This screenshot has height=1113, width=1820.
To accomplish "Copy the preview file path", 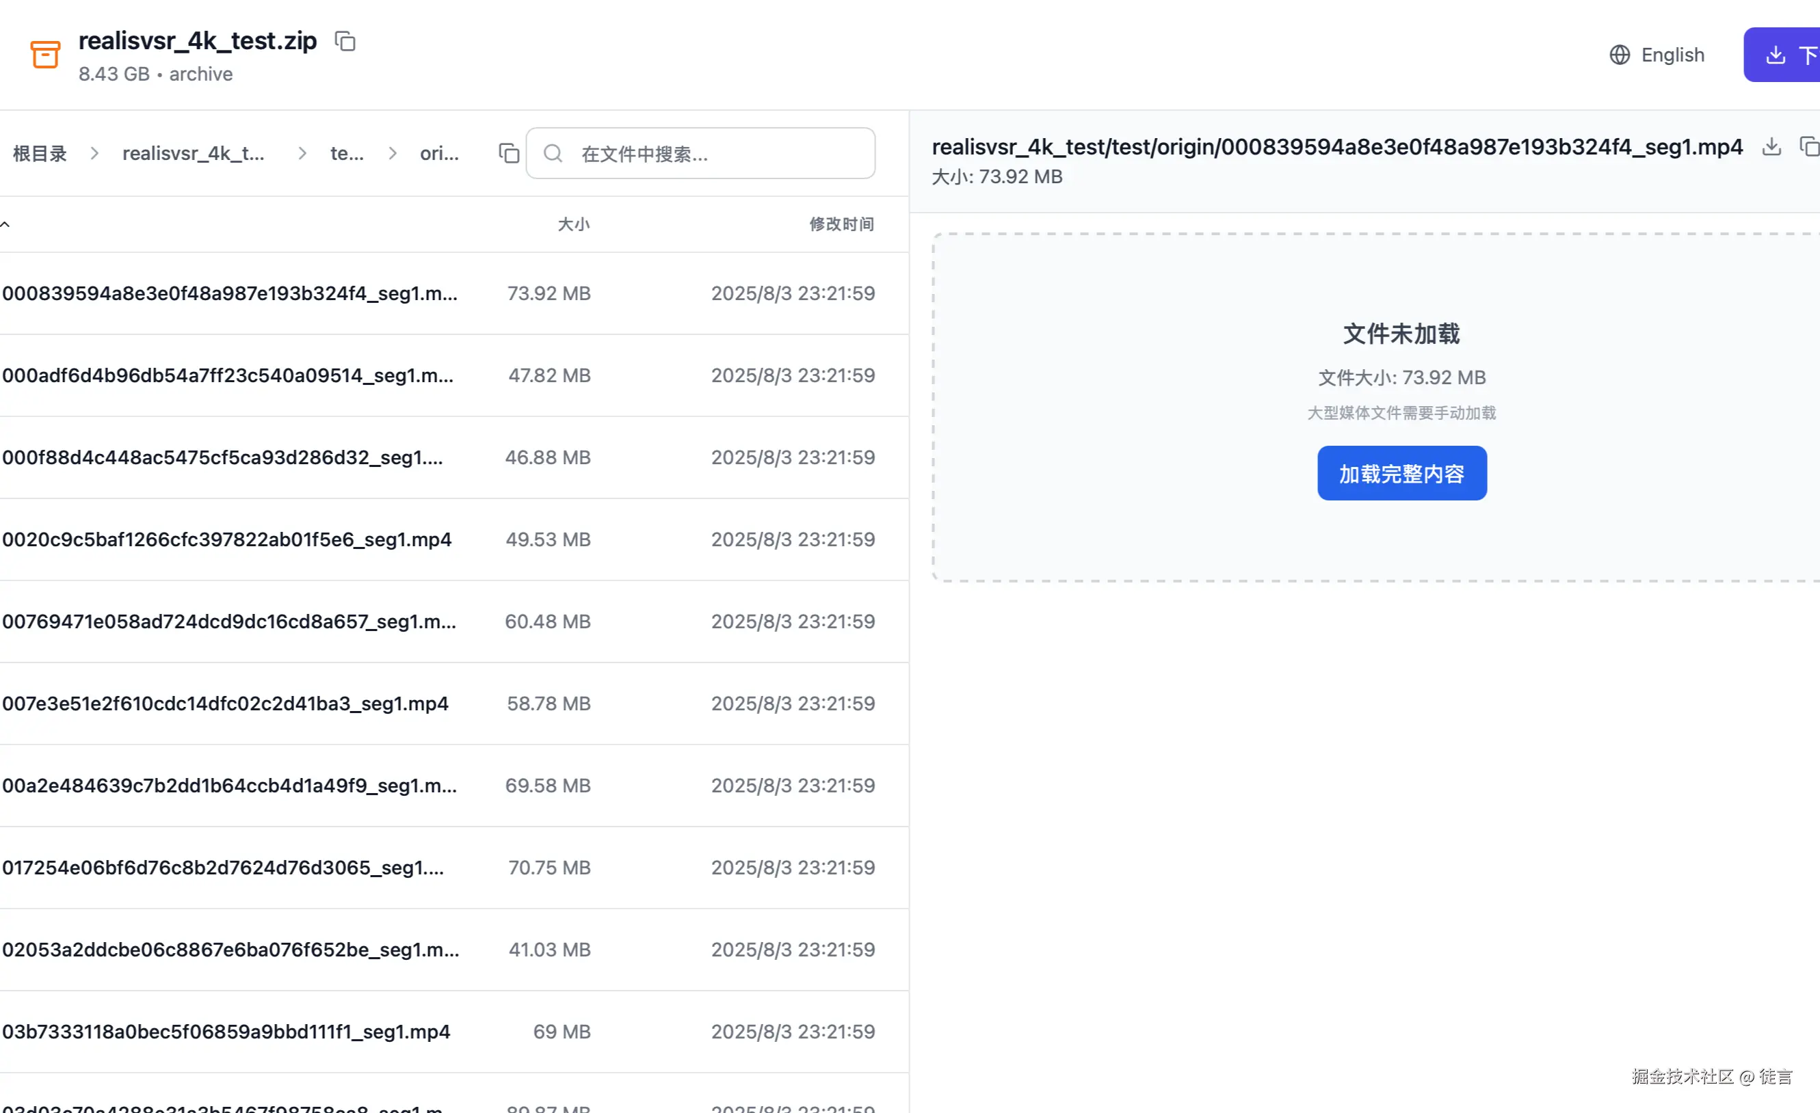I will coord(1808,147).
